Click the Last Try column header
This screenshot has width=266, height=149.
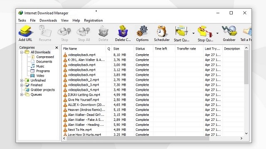pos(213,49)
